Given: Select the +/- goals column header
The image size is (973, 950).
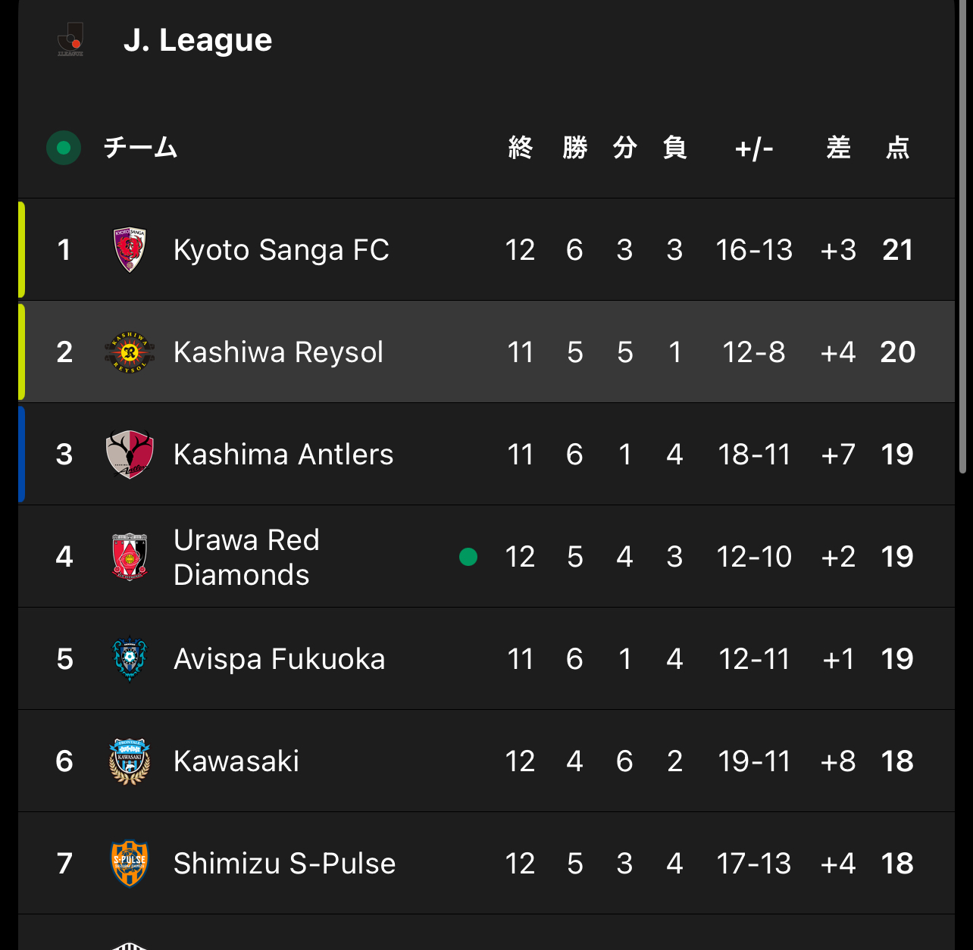Looking at the screenshot, I should point(754,148).
